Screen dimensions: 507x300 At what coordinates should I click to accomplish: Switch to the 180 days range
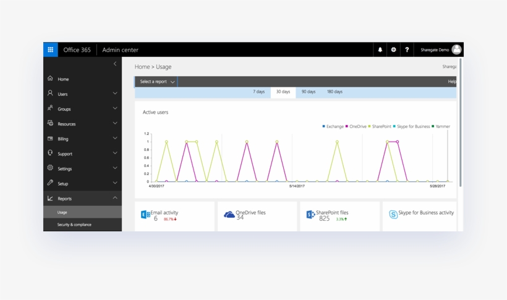tap(334, 92)
